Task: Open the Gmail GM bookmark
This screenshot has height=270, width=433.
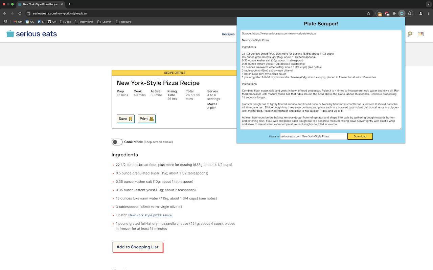Action: click(18, 22)
